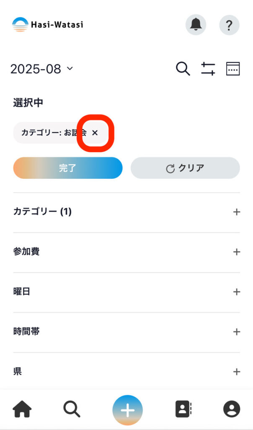
Task: Open notifications bell icon
Action: point(196,25)
